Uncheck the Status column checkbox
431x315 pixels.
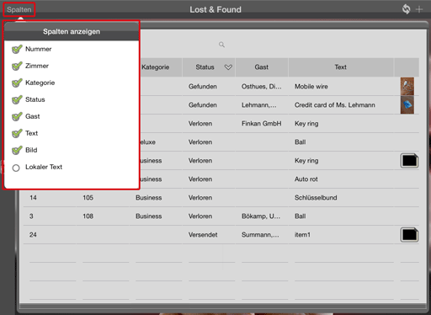point(17,99)
